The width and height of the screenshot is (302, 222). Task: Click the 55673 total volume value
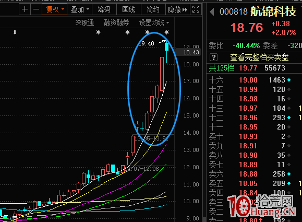pyautogui.click(x=275, y=68)
